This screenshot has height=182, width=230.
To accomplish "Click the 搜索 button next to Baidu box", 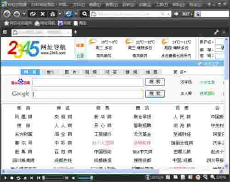I will tap(155, 82).
